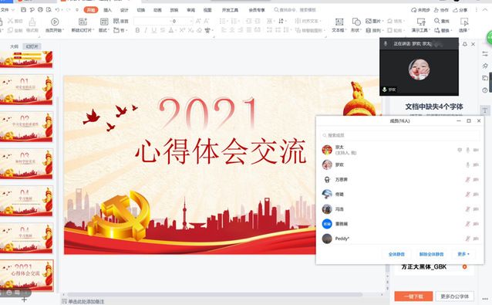The height and width of the screenshot is (305, 492).
Task: Toggle bold formatting button
Action: point(137,30)
